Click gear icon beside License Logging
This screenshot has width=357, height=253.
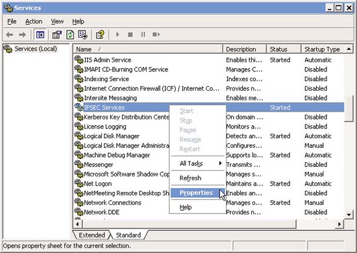tap(79, 126)
